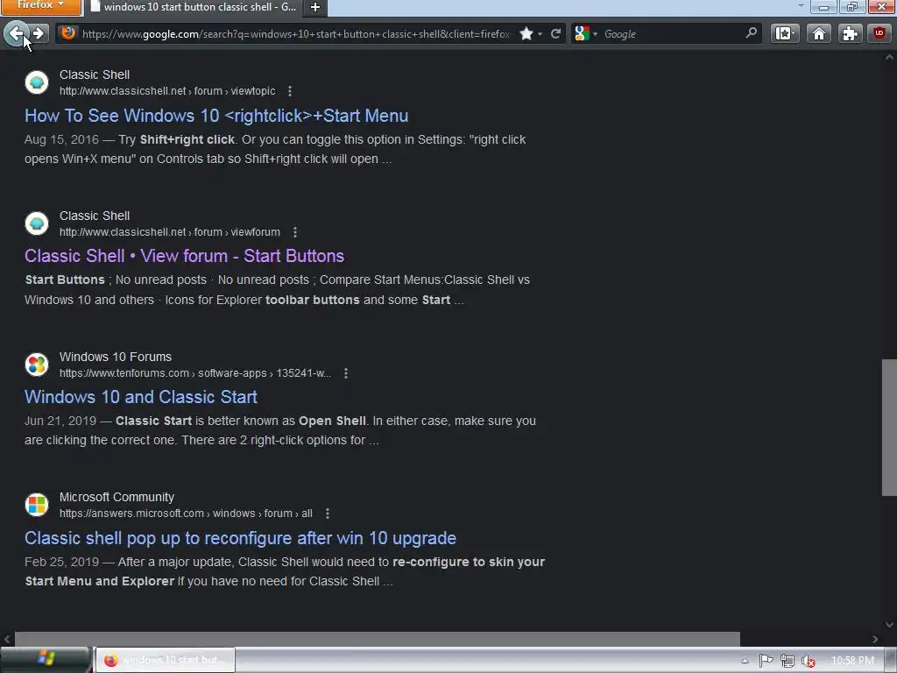This screenshot has height=673, width=897.
Task: Reload the page with the refresh icon
Action: tap(555, 34)
